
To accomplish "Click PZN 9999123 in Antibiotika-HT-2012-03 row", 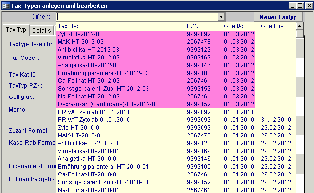I will (199, 50).
